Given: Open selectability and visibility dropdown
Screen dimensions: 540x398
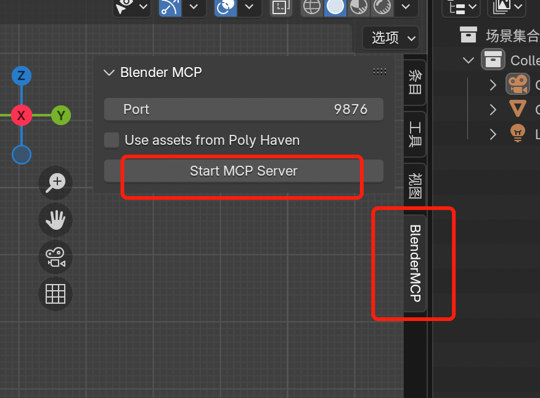Looking at the screenshot, I should point(132,7).
